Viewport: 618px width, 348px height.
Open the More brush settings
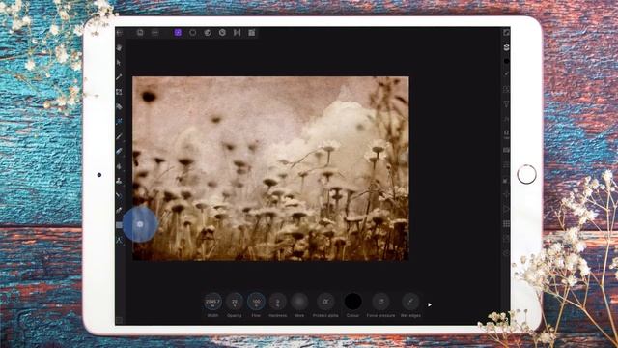click(x=299, y=302)
